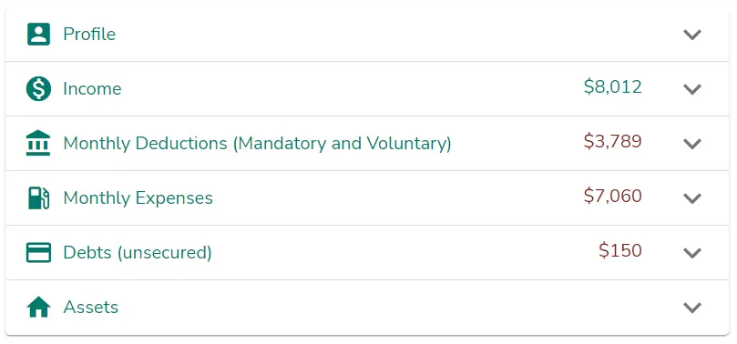This screenshot has height=344, width=737.
Task: Expand the Assets section chevron
Action: click(691, 308)
